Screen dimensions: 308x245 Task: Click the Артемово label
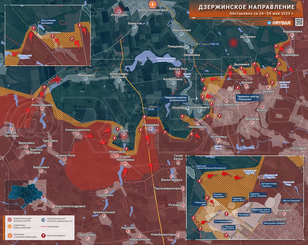252,119
